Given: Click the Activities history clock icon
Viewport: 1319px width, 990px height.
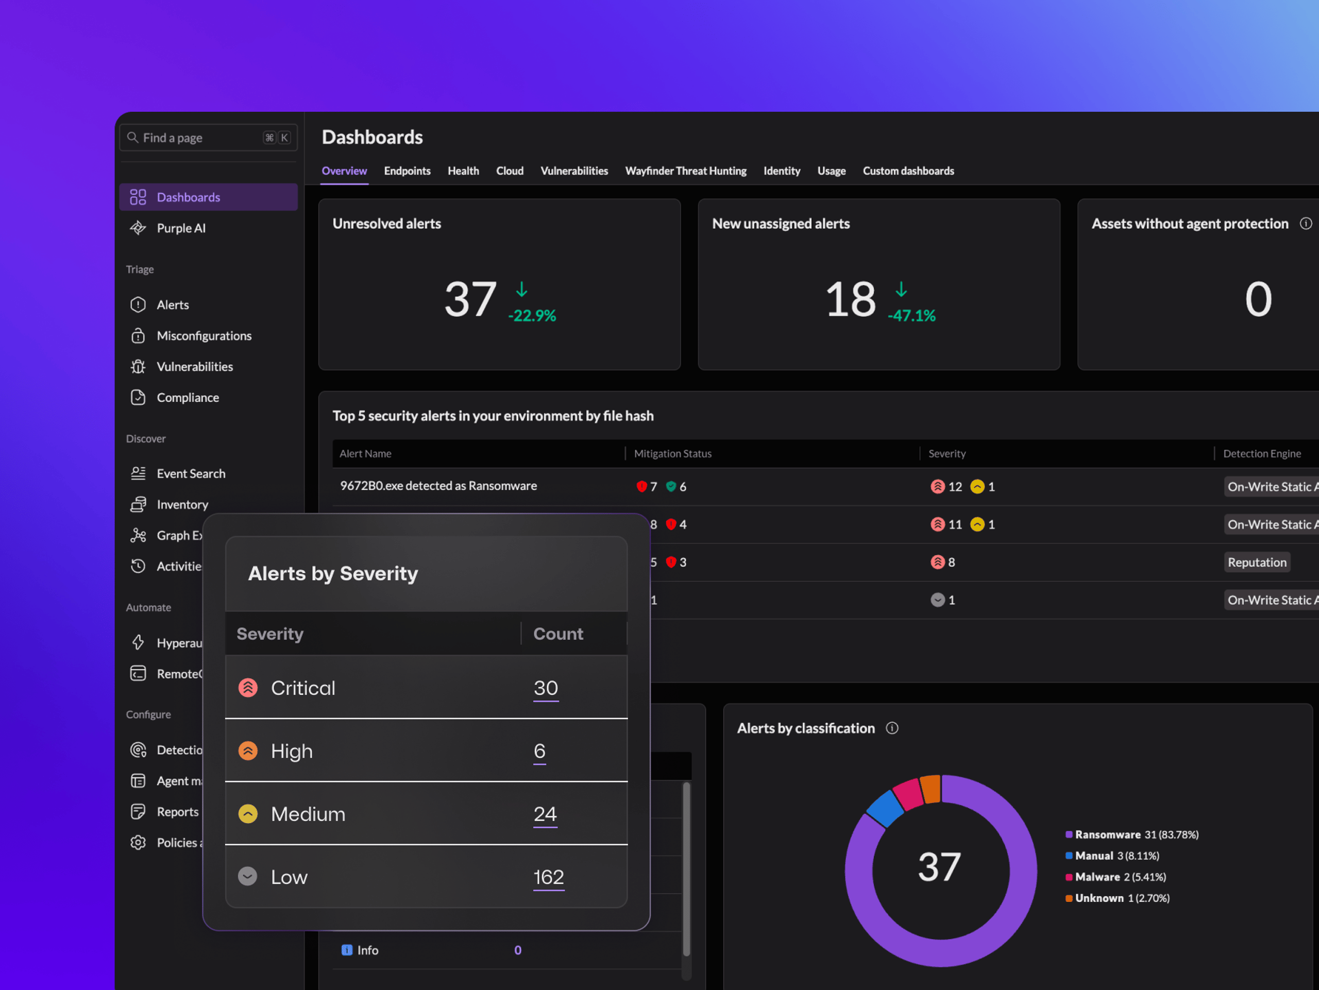Looking at the screenshot, I should tap(138, 566).
